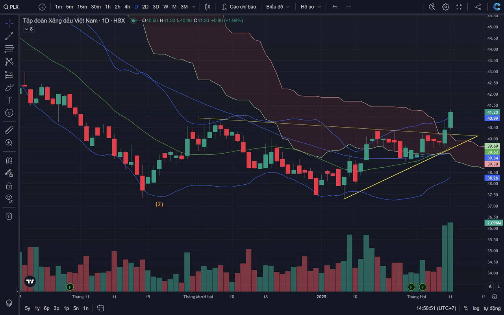This screenshot has width=504, height=315.
Task: Toggle lock all drawings
Action: click(x=9, y=185)
